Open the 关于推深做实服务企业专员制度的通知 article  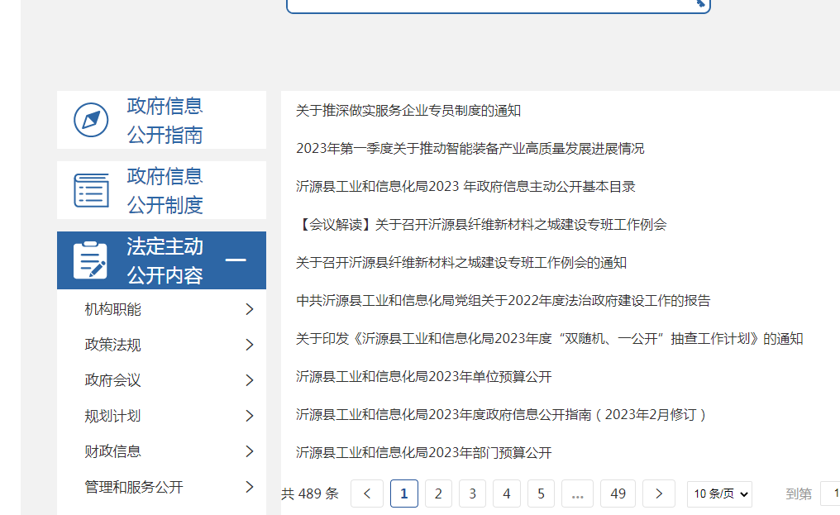(408, 111)
